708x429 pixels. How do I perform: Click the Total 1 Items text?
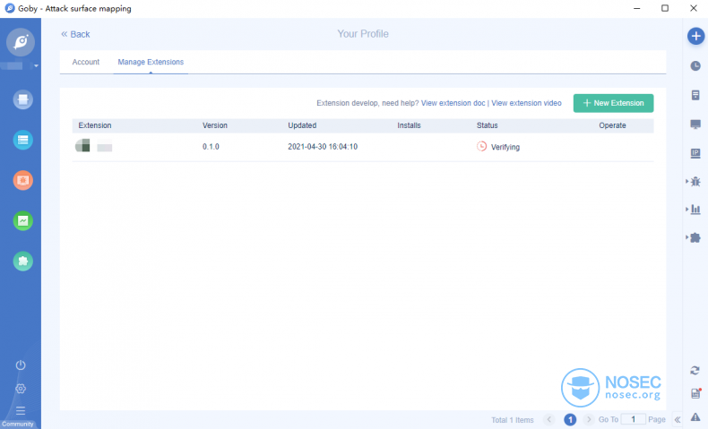(x=512, y=420)
